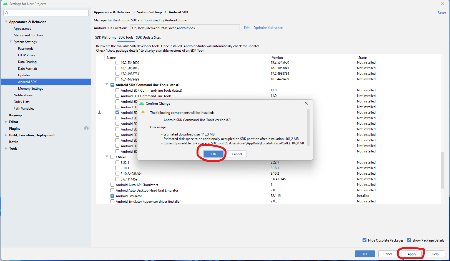The image size is (450, 261).
Task: Switch to the SDK Platforms tab
Action: (x=105, y=37)
